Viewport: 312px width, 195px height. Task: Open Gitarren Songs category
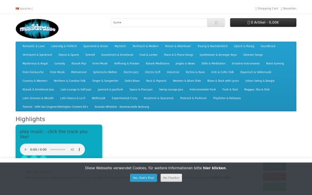click(253, 55)
